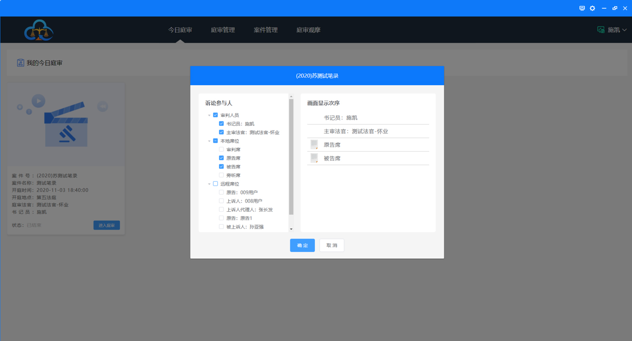Click the participant list scrollbar down arrow
The width and height of the screenshot is (632, 341).
[291, 229]
